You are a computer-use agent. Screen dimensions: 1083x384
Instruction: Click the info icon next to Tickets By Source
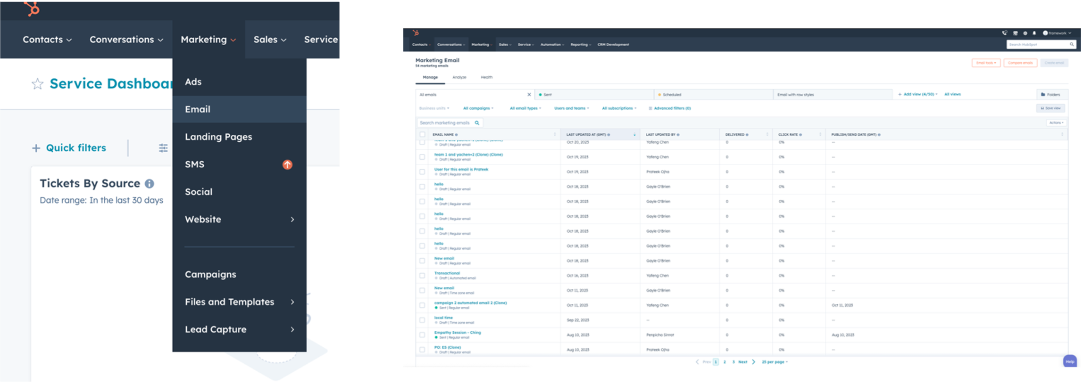coord(150,184)
